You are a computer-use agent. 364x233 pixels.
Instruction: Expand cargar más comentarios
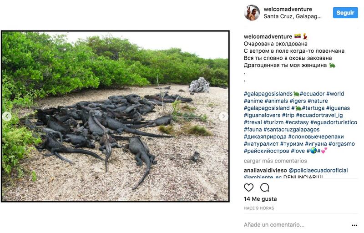tap(275, 161)
